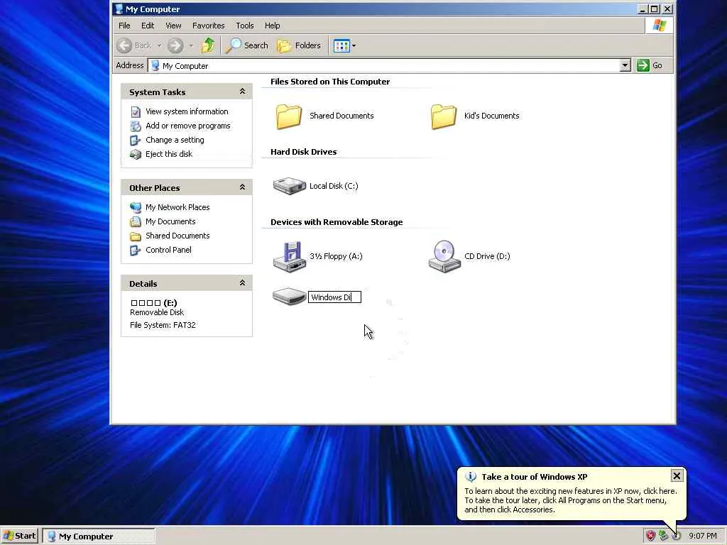This screenshot has width=727, height=545.
Task: Click the Safely Remove Hardware tray icon
Action: click(664, 536)
